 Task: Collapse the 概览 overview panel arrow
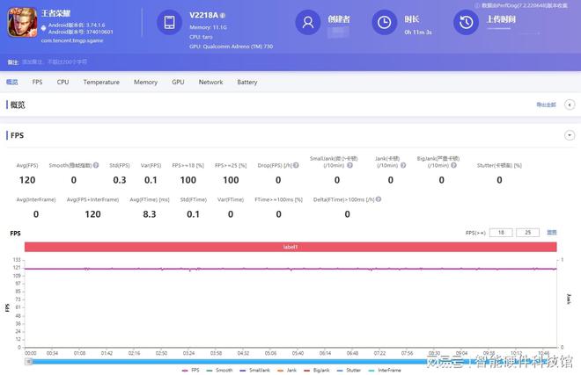570,105
